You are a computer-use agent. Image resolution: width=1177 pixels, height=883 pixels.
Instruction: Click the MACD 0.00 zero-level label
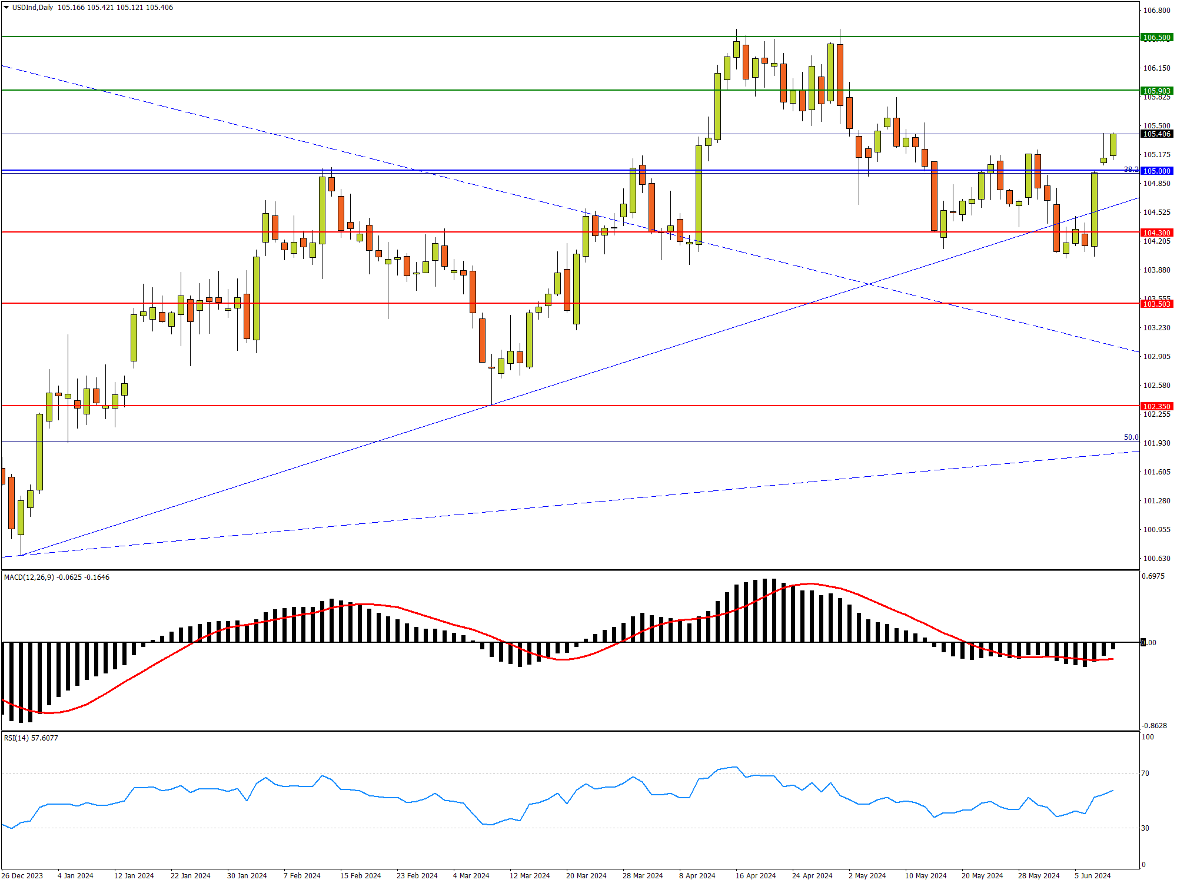(1149, 642)
